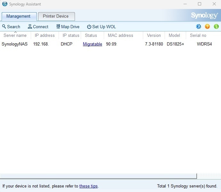The width and height of the screenshot is (221, 192).
Task: Switch to the Printer Device tab
Action: point(56,16)
